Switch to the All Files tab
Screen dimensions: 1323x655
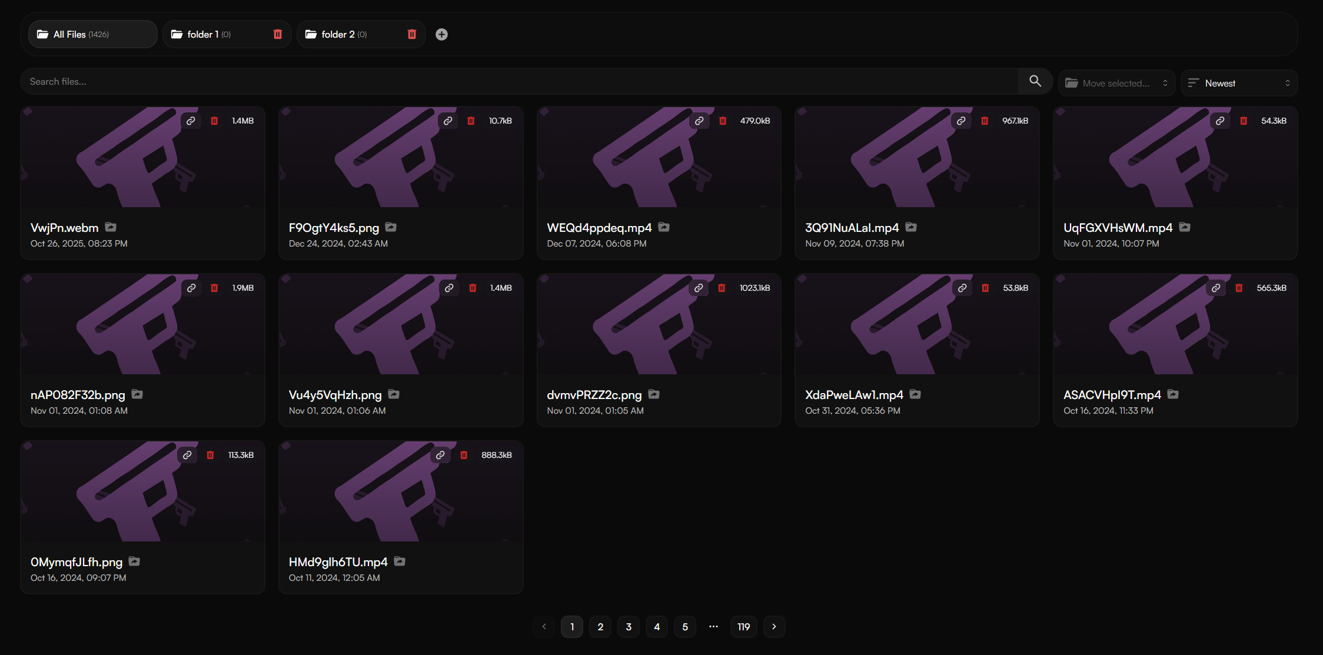click(93, 34)
